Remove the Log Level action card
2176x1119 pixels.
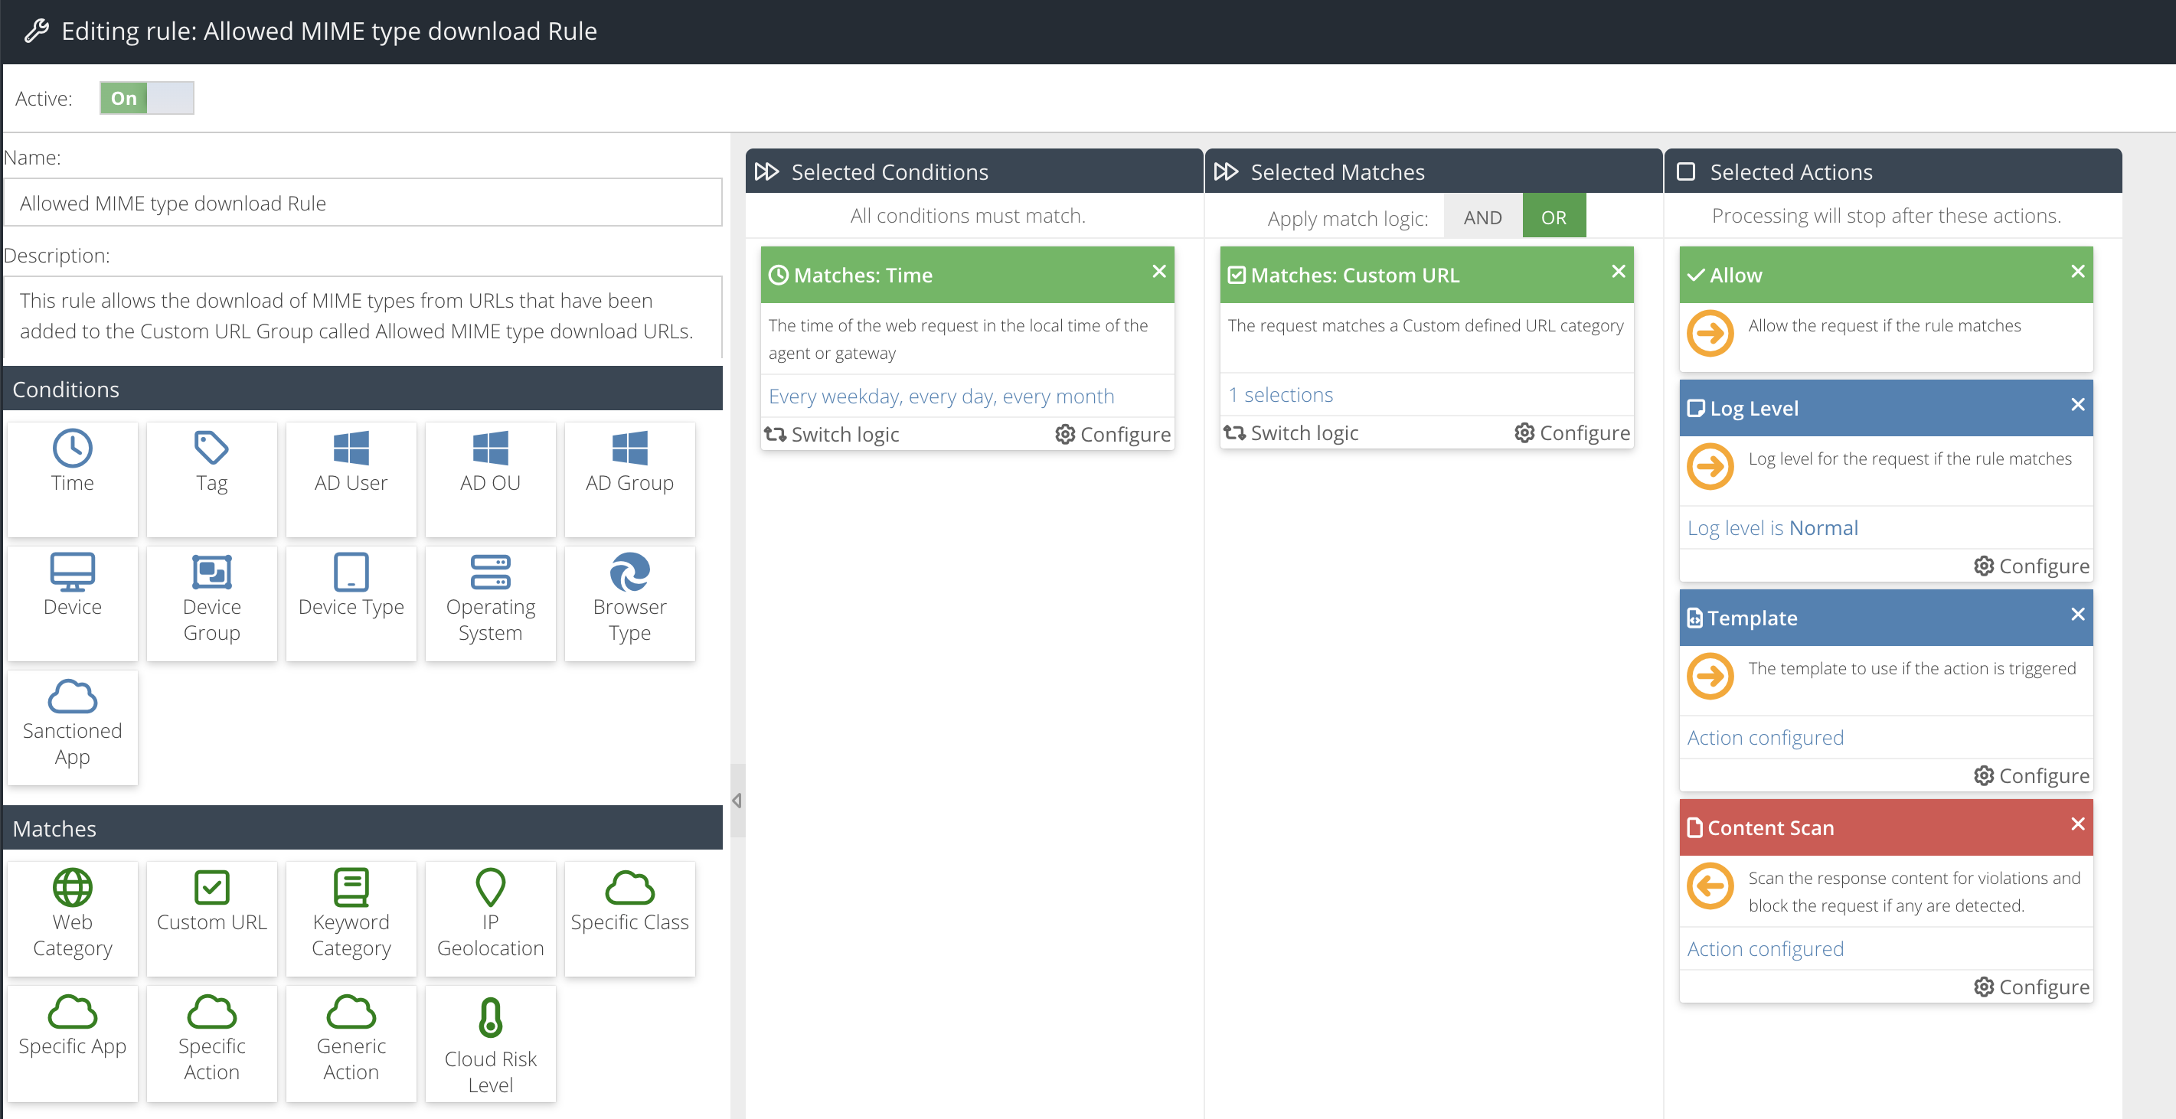click(2077, 405)
